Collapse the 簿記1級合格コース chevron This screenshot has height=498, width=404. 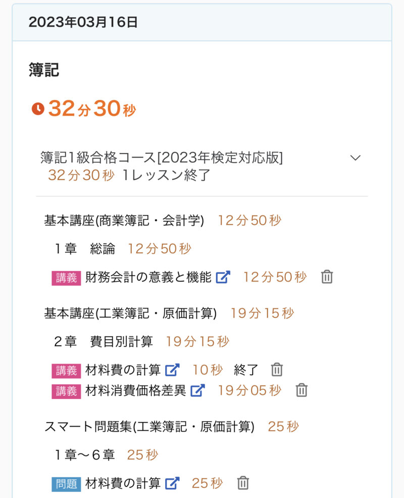click(356, 158)
